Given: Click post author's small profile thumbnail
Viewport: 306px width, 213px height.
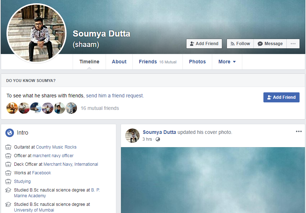Looking at the screenshot, I should [x=132, y=135].
